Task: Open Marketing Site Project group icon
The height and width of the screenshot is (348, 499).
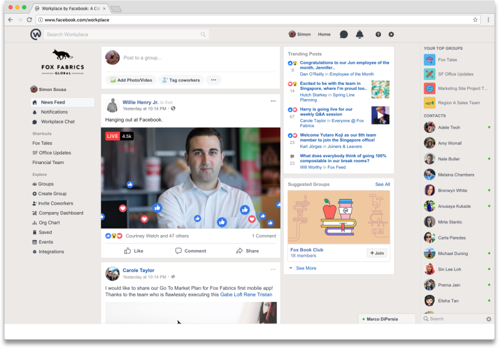Action: (429, 89)
